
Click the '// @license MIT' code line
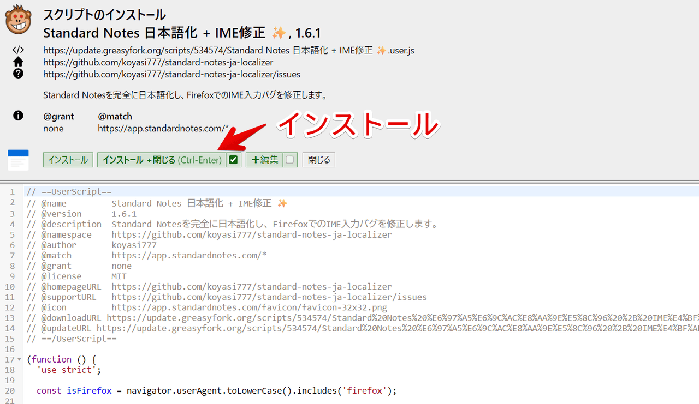76,276
